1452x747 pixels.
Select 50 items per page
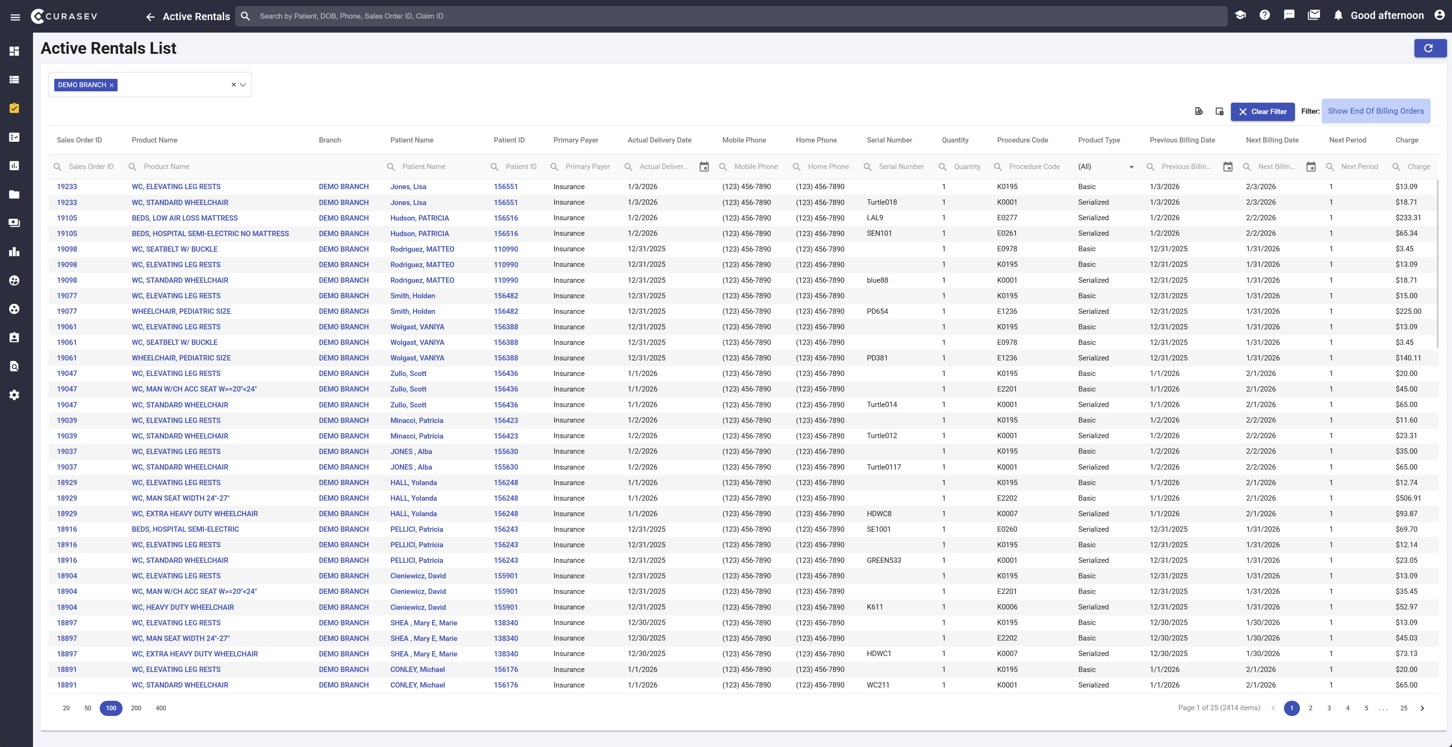point(87,708)
